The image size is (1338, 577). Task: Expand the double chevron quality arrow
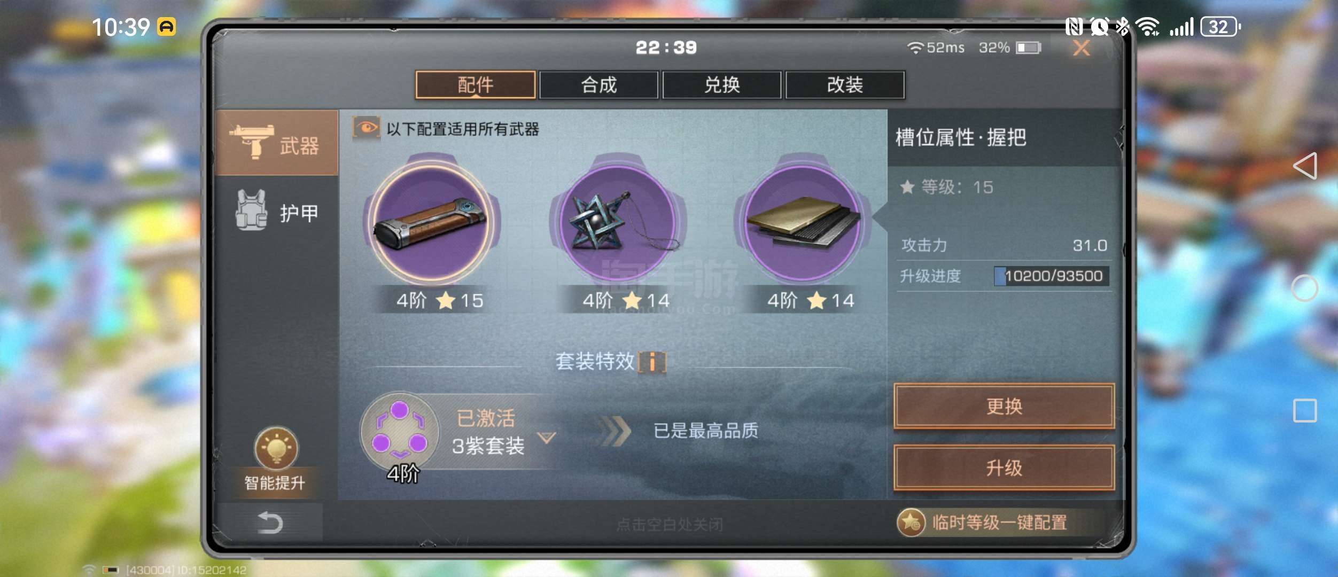point(613,431)
